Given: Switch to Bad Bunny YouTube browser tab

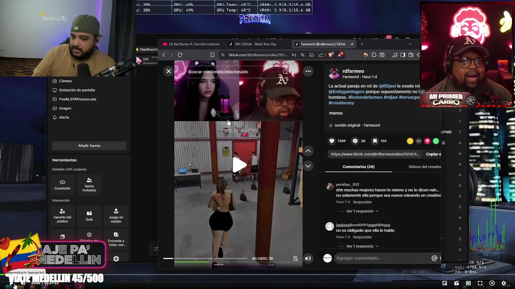Looking at the screenshot, I should tap(192, 44).
